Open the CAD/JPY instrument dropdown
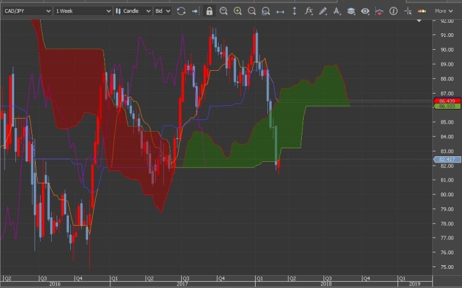Screen dimensions: 462x288 coord(27,11)
